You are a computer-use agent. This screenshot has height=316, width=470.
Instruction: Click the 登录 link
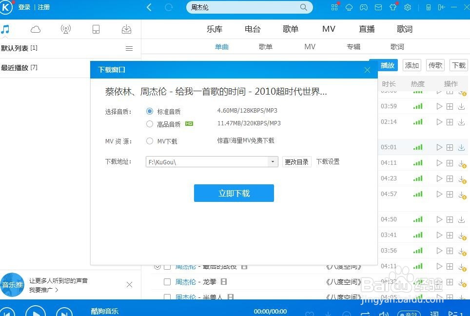(24, 7)
